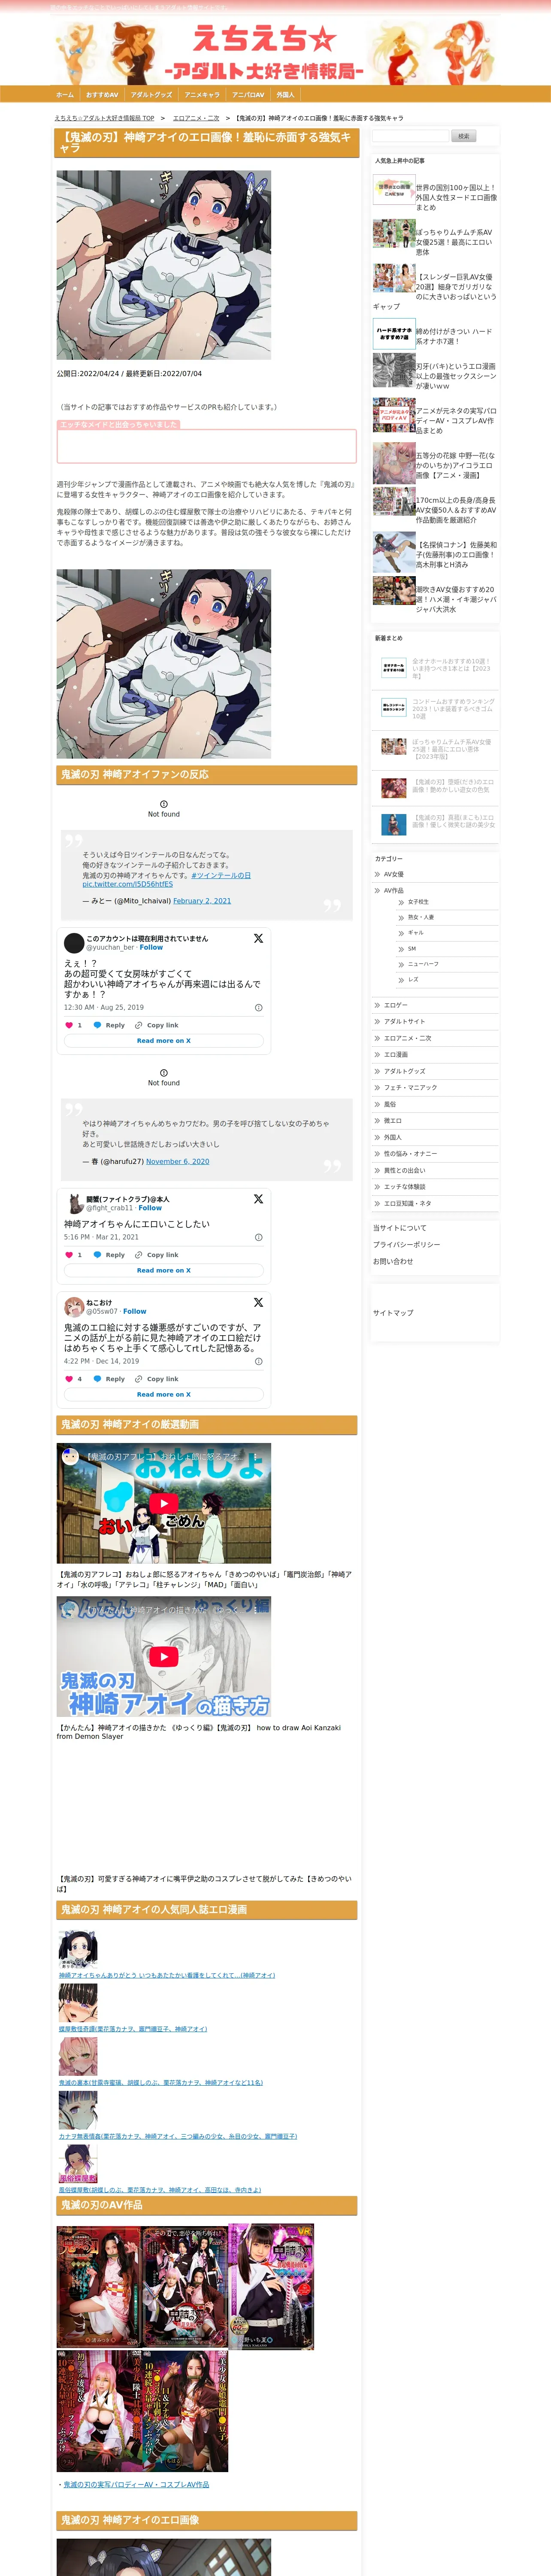Click the avatar on the ねこおけ tweet
551x2576 pixels.
tap(74, 1307)
